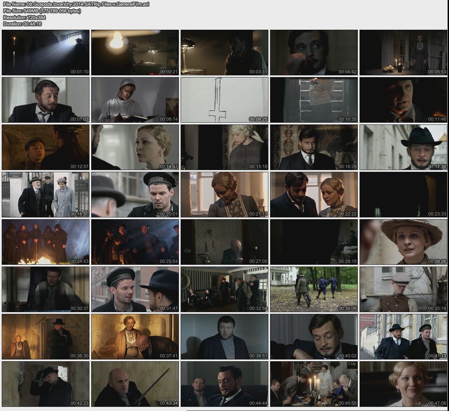Open the frame at 00:32:58 with men in striped room
The width and height of the screenshot is (449, 411).
tap(224, 289)
